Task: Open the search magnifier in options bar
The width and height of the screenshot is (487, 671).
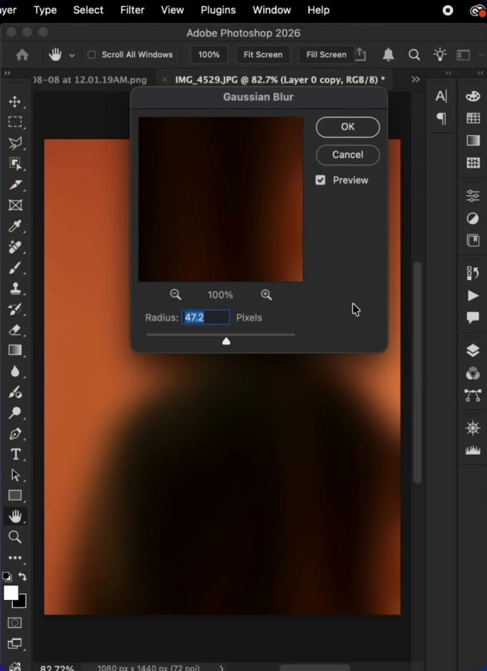Action: (x=414, y=55)
